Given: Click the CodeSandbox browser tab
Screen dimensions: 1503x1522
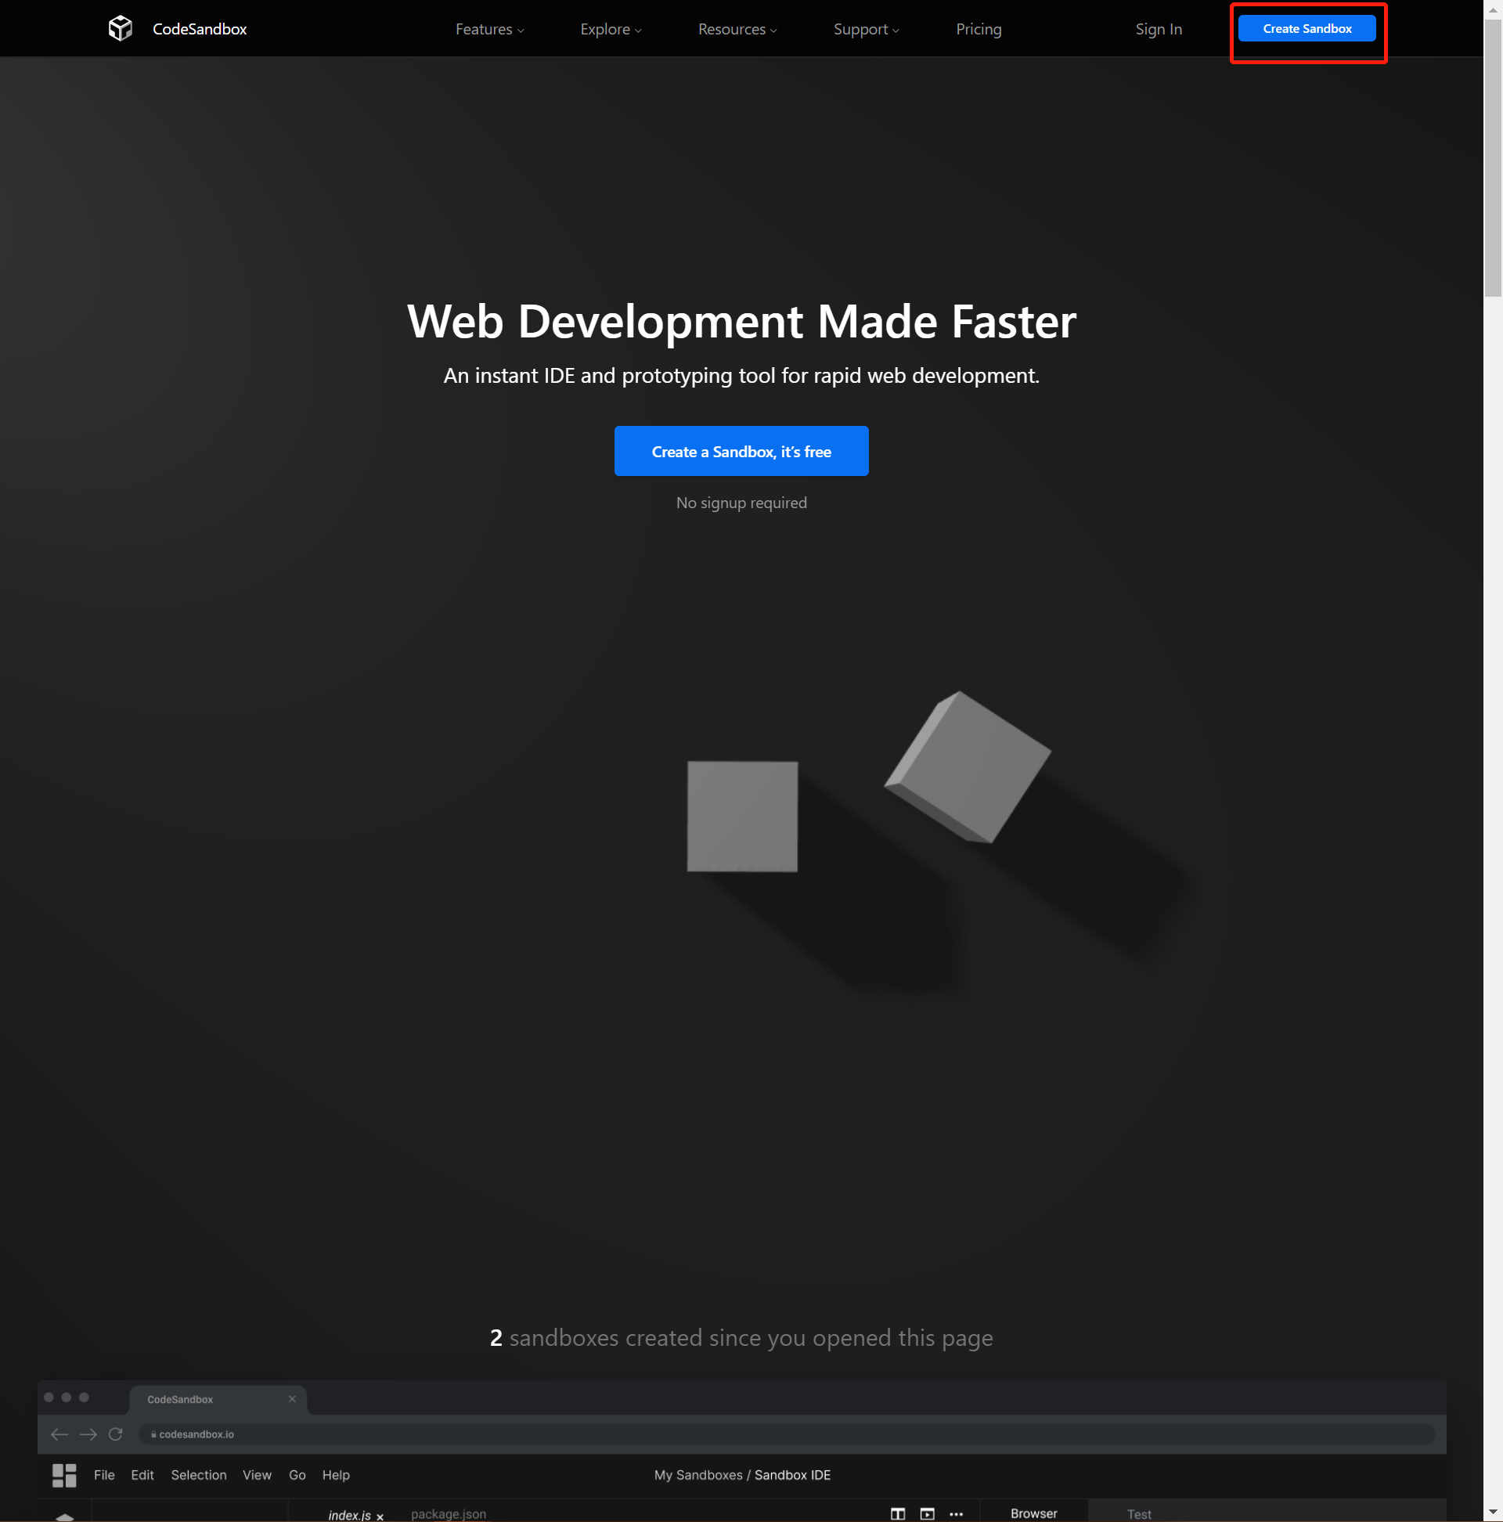Looking at the screenshot, I should point(214,1398).
